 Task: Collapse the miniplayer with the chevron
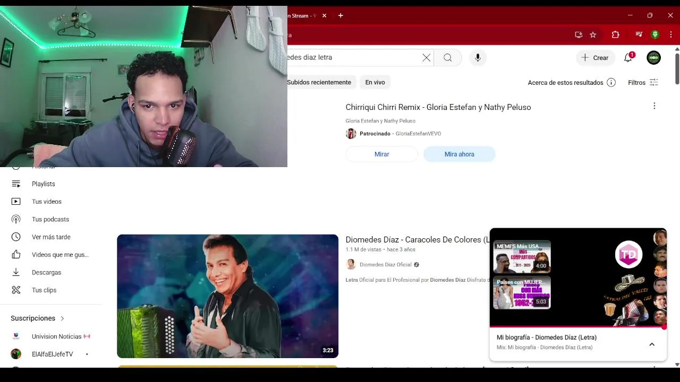point(652,344)
